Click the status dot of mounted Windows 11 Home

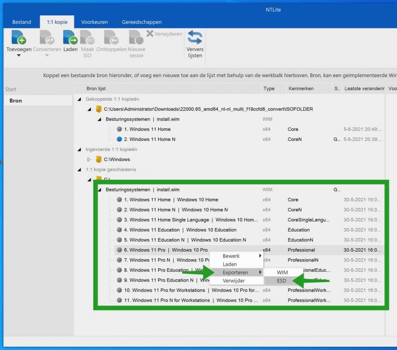click(119, 129)
